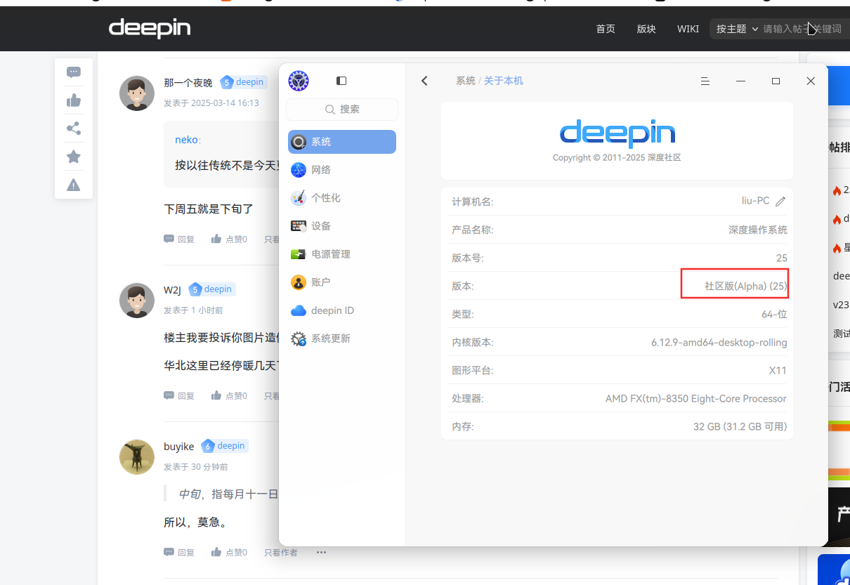Click username buyike
Image resolution: width=850 pixels, height=585 pixels.
click(179, 447)
